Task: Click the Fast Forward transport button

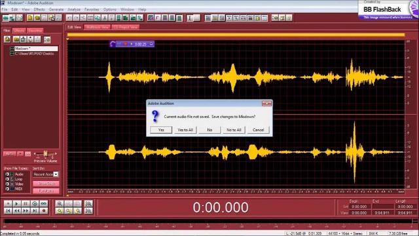Action: 26,211
